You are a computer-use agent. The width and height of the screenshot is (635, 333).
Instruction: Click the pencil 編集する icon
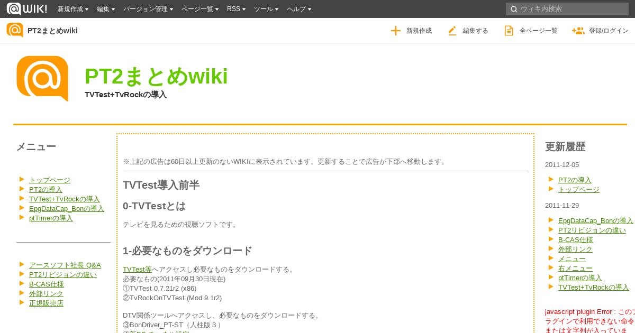click(452, 31)
